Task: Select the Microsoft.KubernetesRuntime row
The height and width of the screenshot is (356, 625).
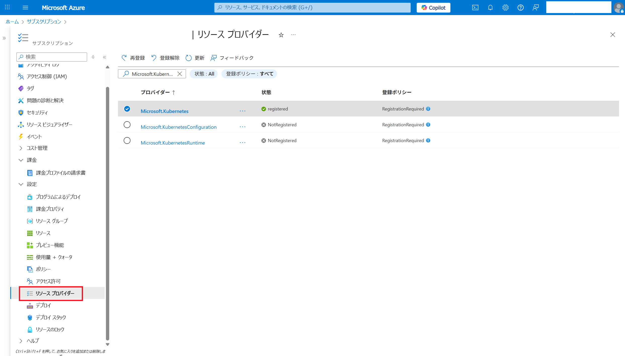Action: [x=127, y=140]
